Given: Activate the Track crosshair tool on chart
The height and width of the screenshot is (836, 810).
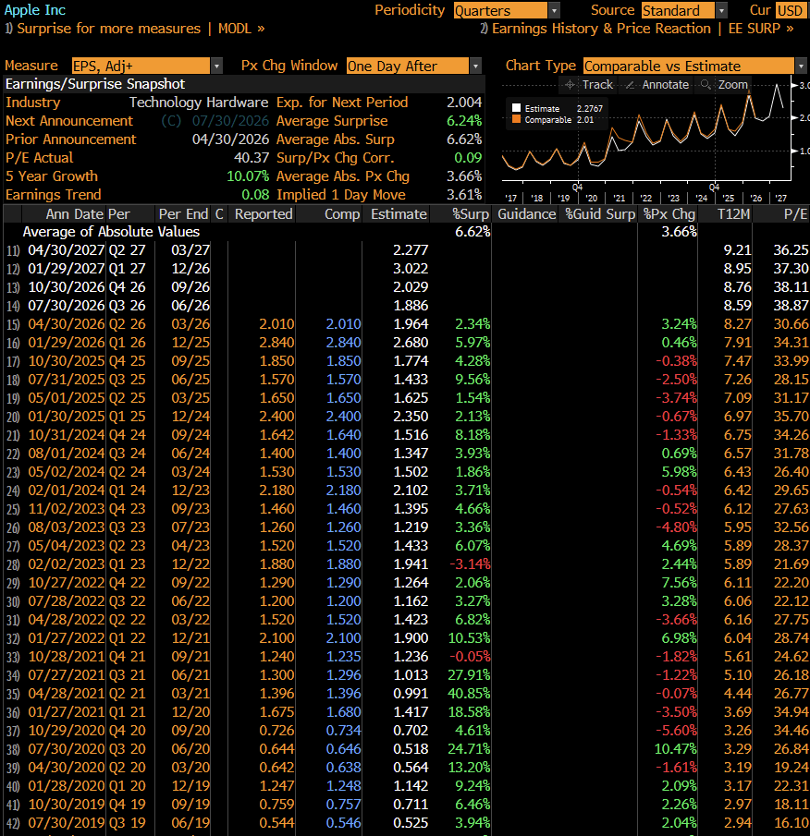Looking at the screenshot, I should pos(589,85).
